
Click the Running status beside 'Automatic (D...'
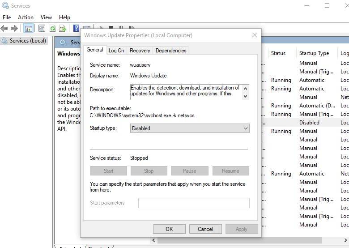coord(281,106)
